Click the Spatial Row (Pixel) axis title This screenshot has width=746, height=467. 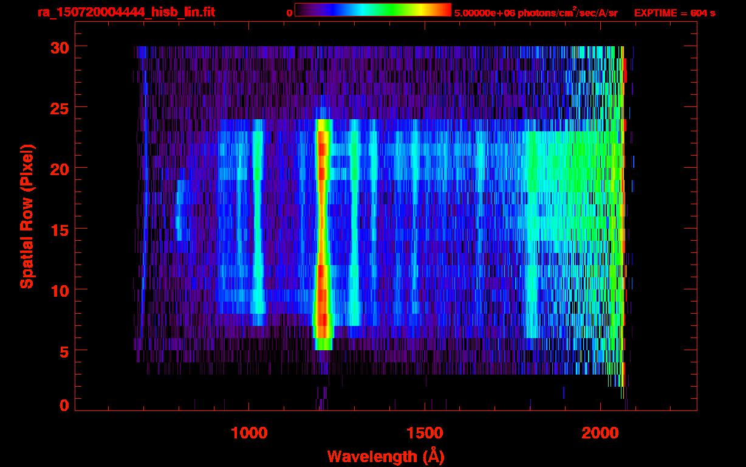pyautogui.click(x=26, y=216)
